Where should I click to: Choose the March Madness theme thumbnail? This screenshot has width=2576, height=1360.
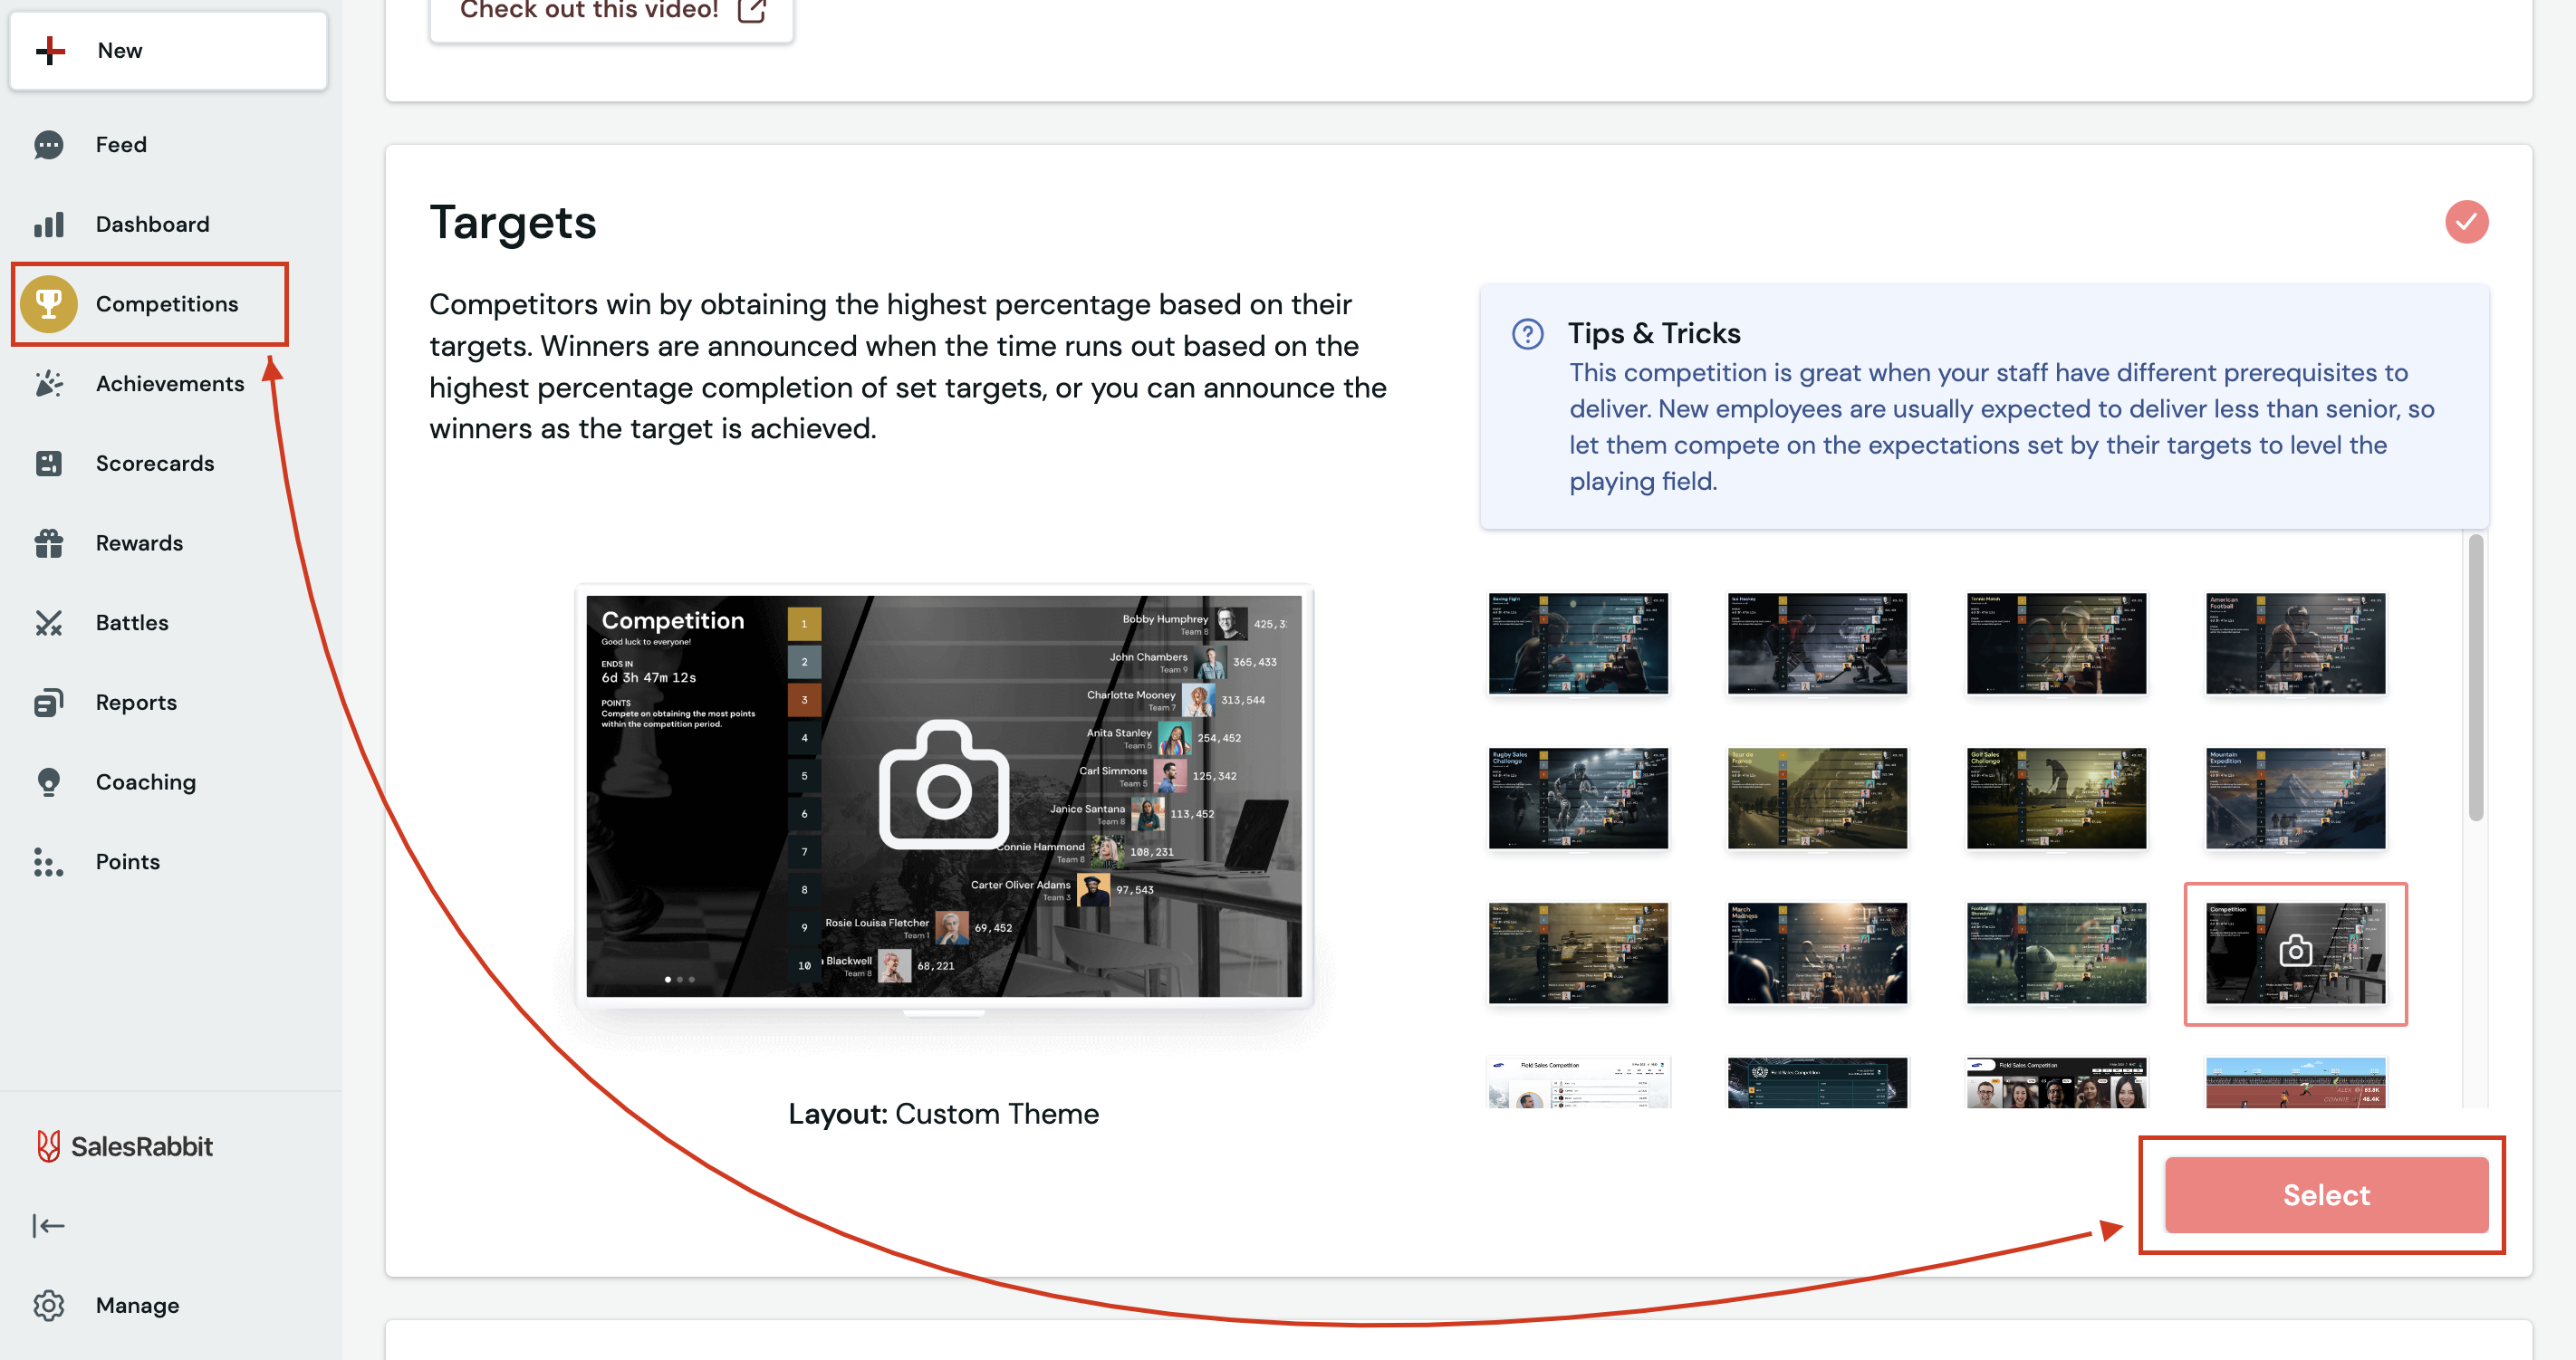pyautogui.click(x=1817, y=953)
